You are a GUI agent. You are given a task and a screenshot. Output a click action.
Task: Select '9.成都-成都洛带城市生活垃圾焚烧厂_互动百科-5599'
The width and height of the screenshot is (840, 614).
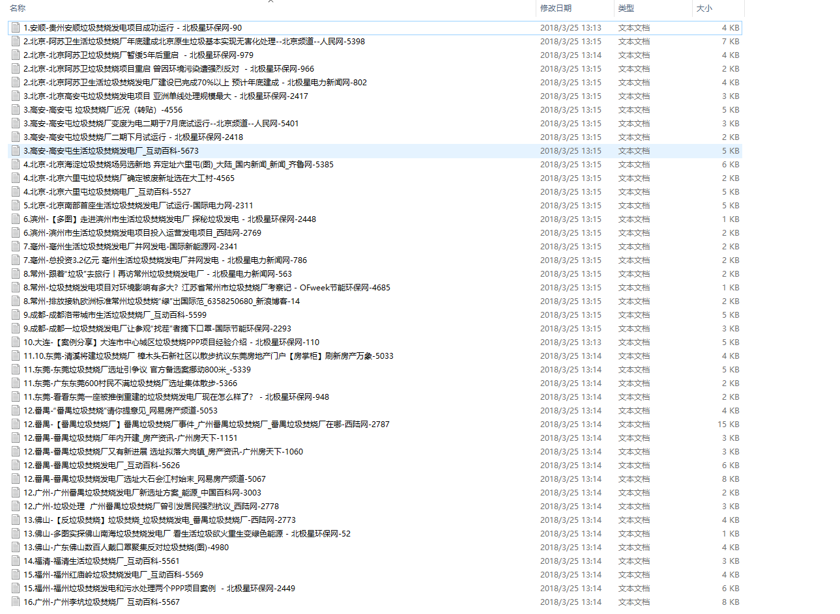click(115, 314)
